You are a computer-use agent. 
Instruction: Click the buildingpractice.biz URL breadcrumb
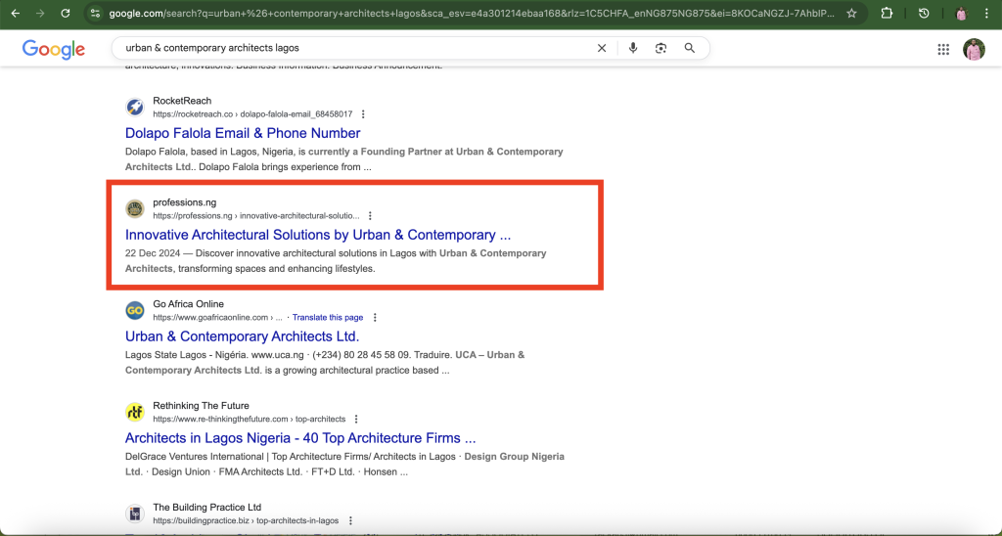click(x=246, y=520)
